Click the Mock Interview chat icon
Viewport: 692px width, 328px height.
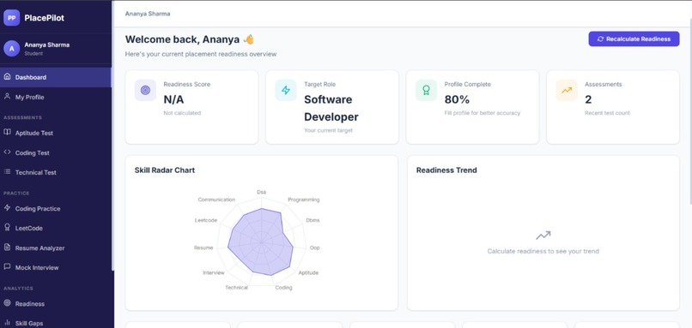pyautogui.click(x=7, y=267)
